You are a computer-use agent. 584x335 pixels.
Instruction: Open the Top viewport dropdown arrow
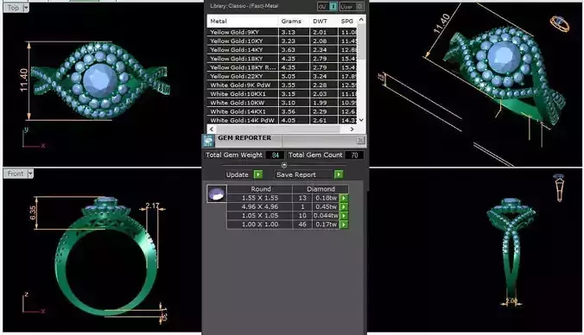pos(26,8)
